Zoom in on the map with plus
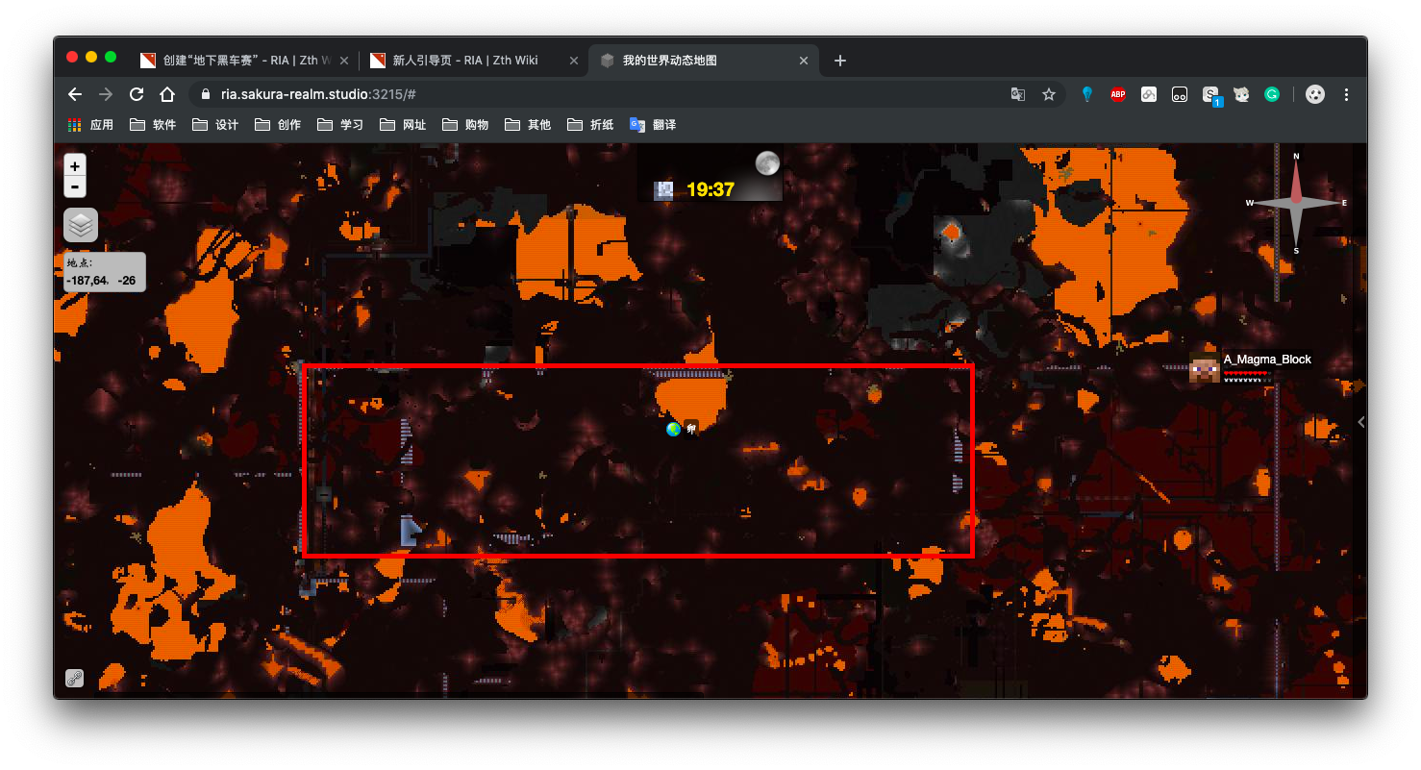The image size is (1421, 770). pos(75,166)
